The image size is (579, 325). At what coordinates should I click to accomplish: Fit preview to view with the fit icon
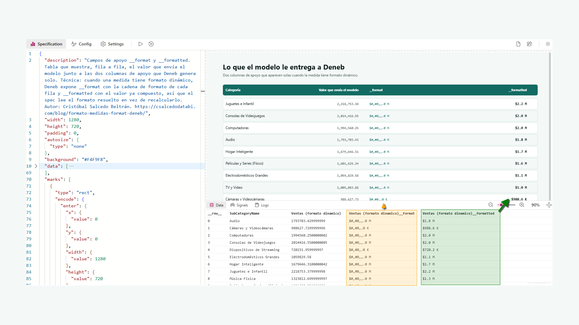549,205
